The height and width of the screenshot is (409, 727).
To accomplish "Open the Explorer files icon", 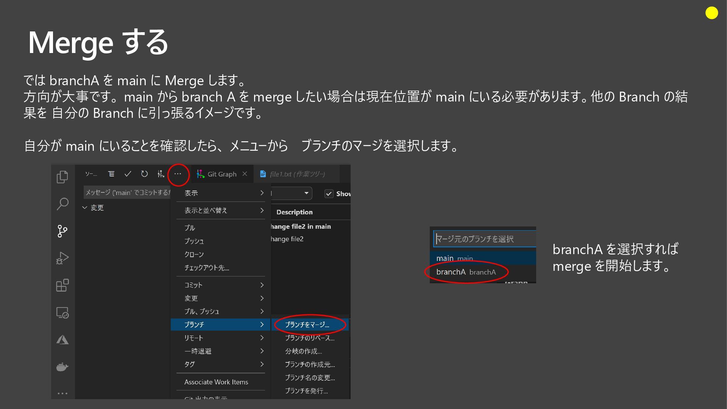I will click(x=62, y=177).
